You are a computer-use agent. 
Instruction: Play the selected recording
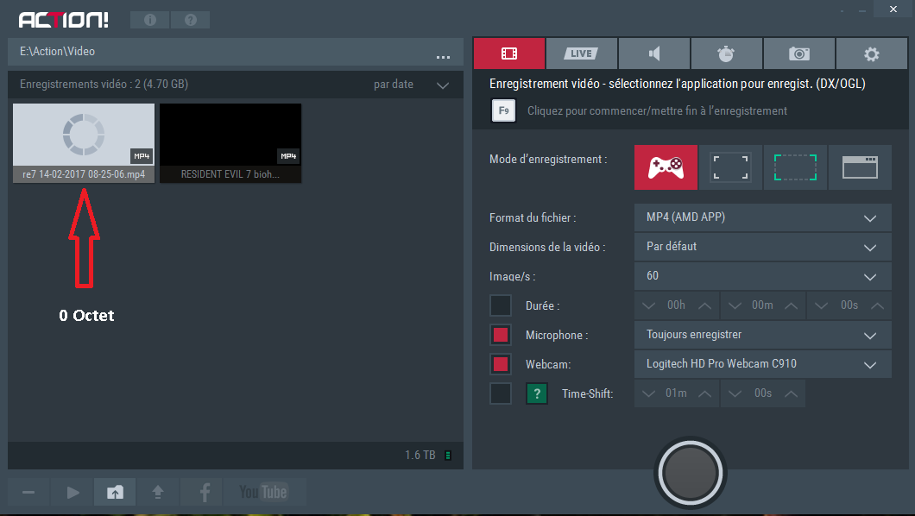click(73, 492)
